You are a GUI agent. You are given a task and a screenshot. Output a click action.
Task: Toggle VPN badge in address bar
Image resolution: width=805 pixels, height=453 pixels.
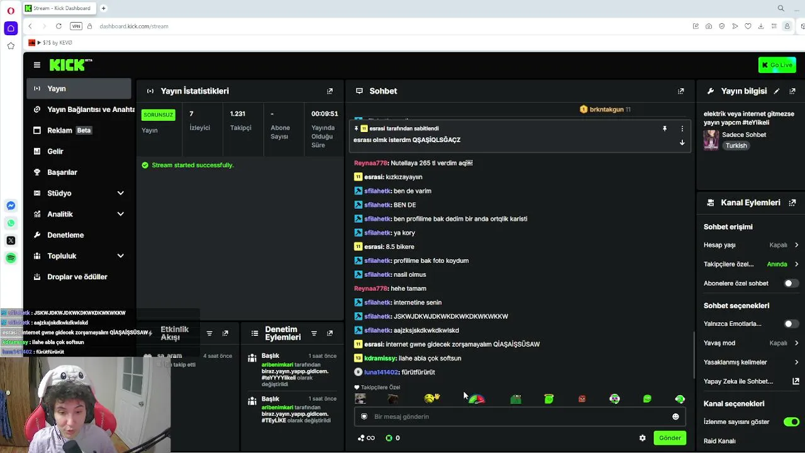76,26
